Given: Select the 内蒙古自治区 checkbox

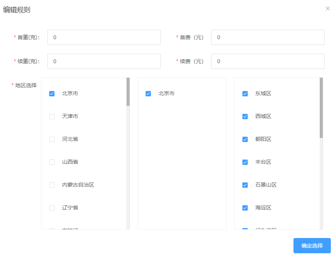Looking at the screenshot, I should coord(52,185).
